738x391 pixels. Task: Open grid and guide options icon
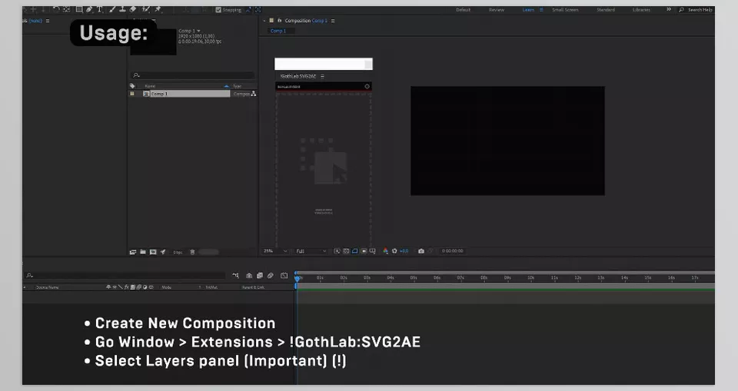tap(372, 251)
